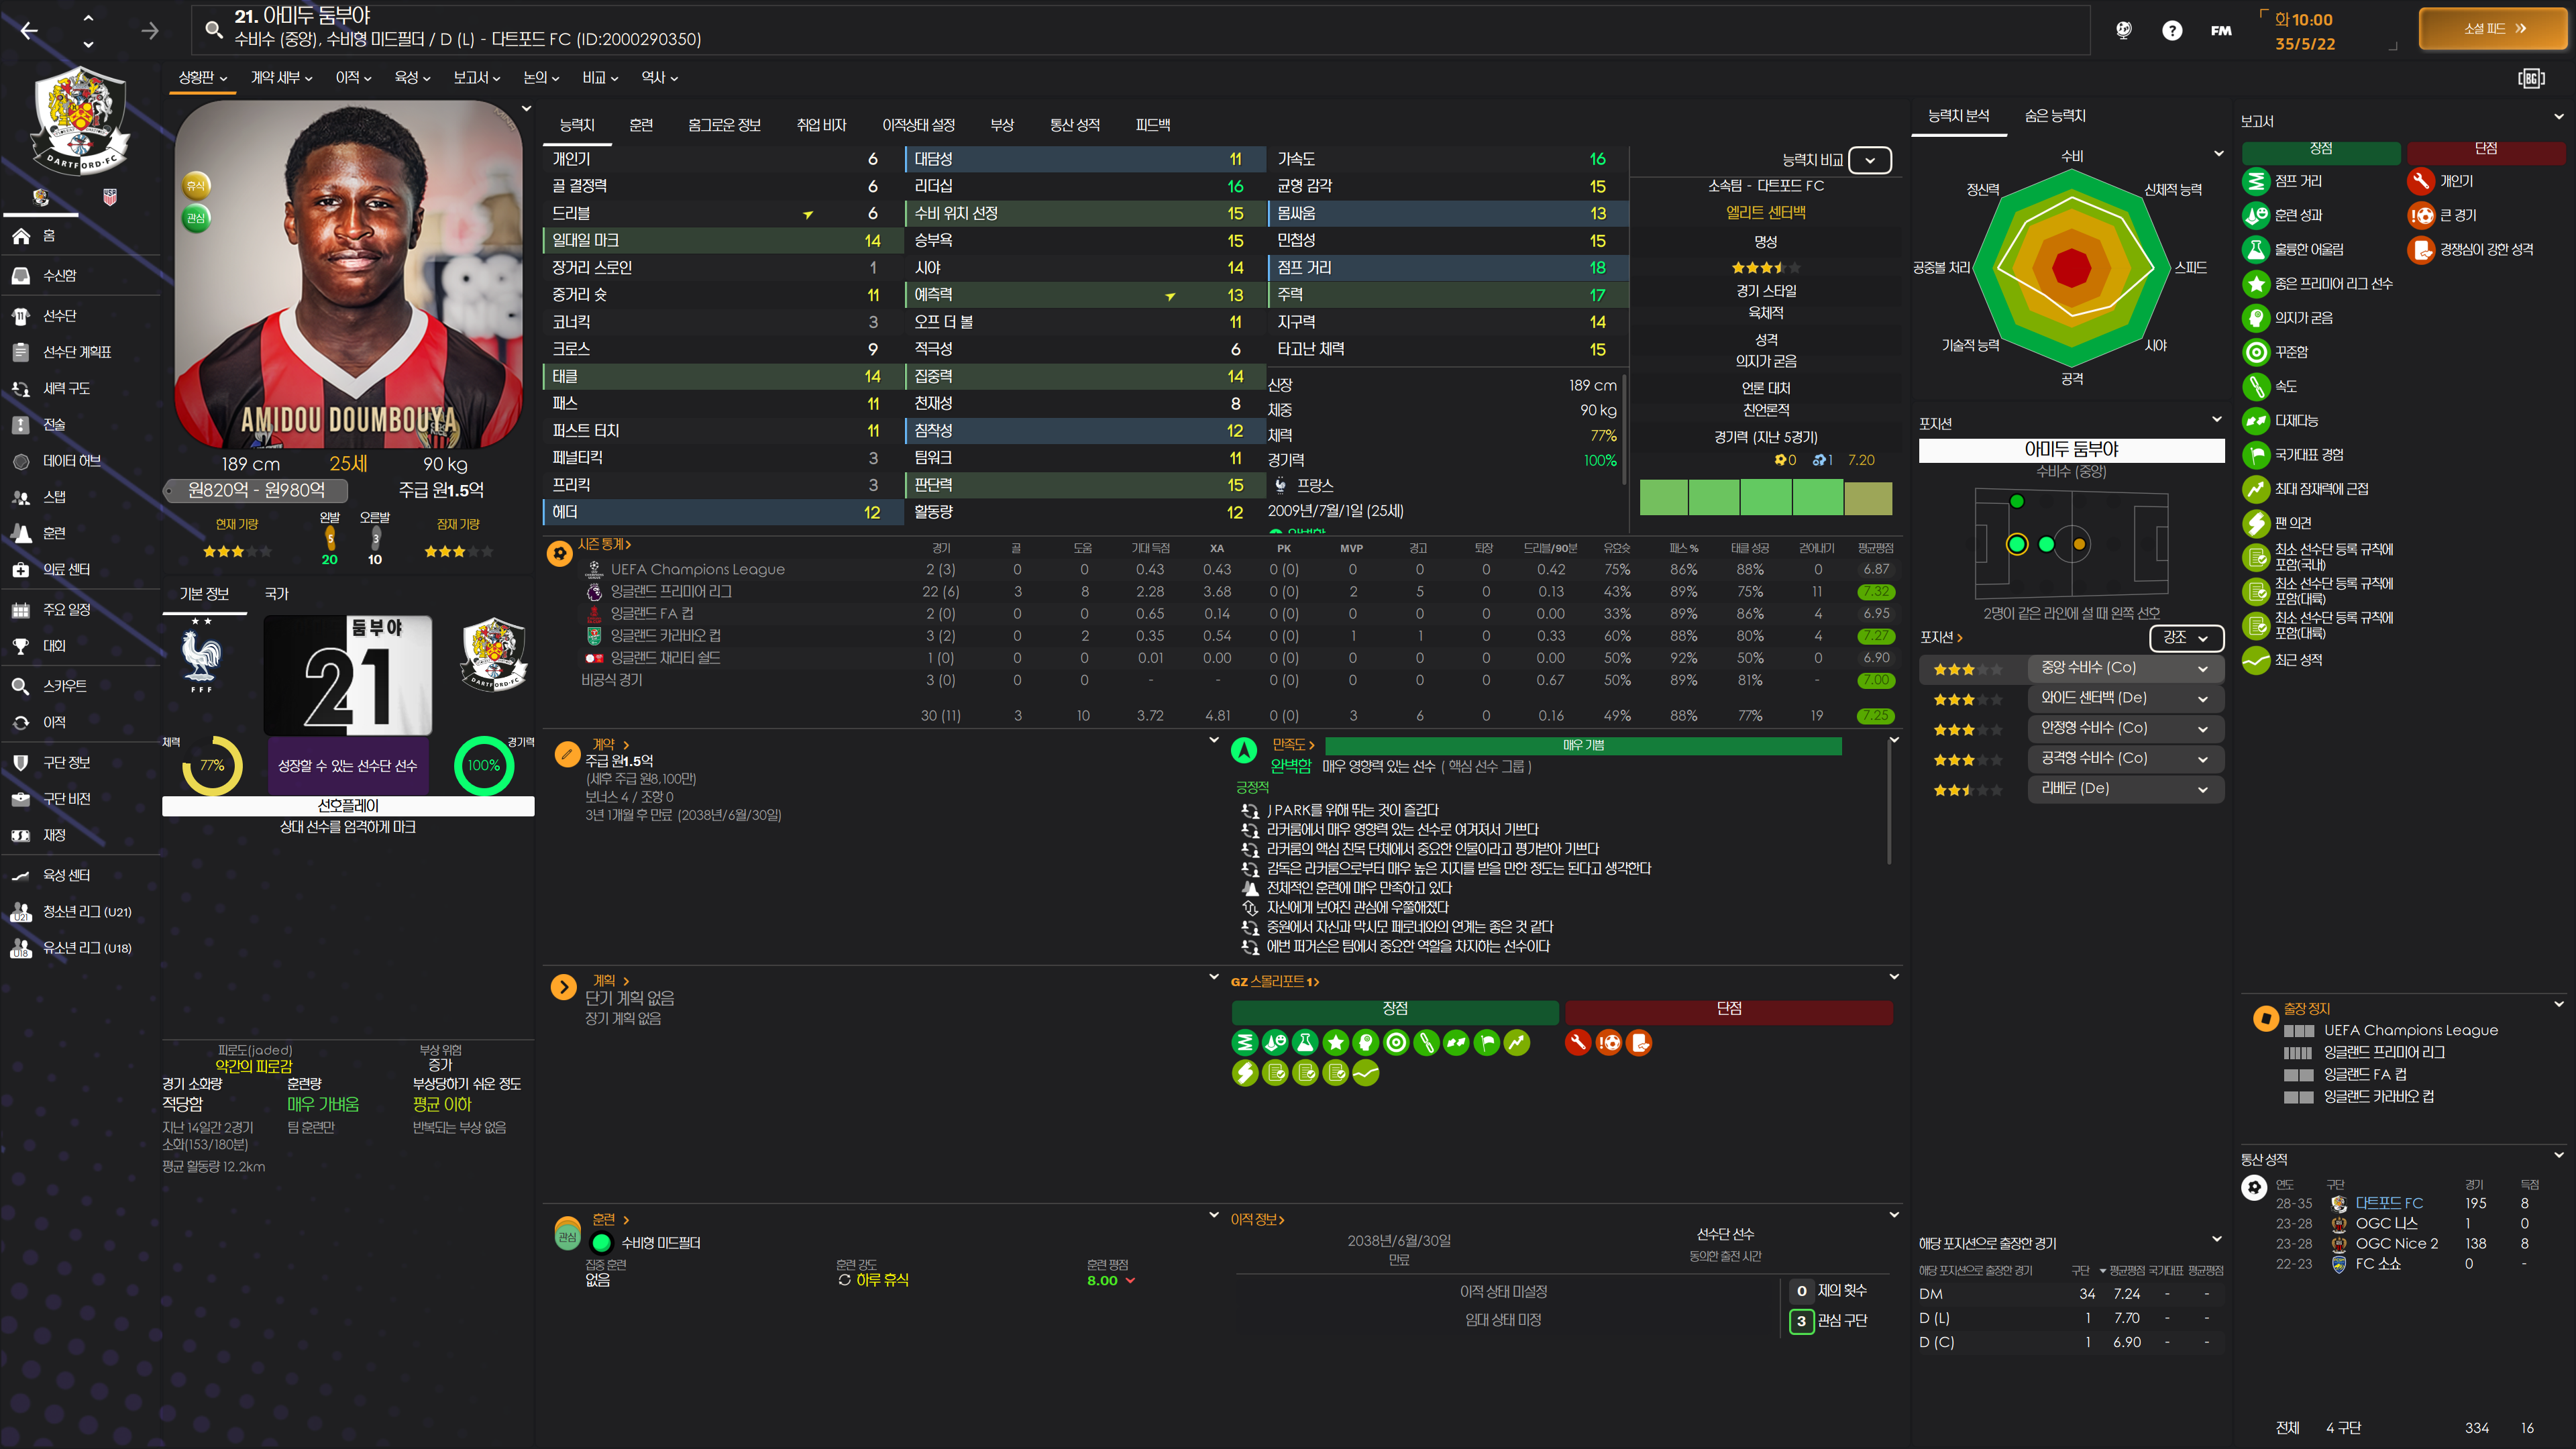Click the Dartford FC club crest
Screen dimensions: 2576x1449
coord(80,120)
